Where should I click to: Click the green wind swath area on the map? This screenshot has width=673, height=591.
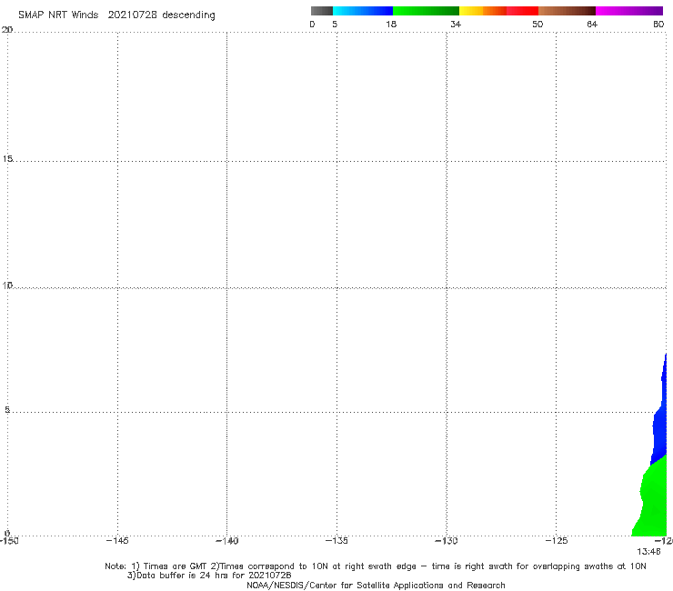[654, 502]
